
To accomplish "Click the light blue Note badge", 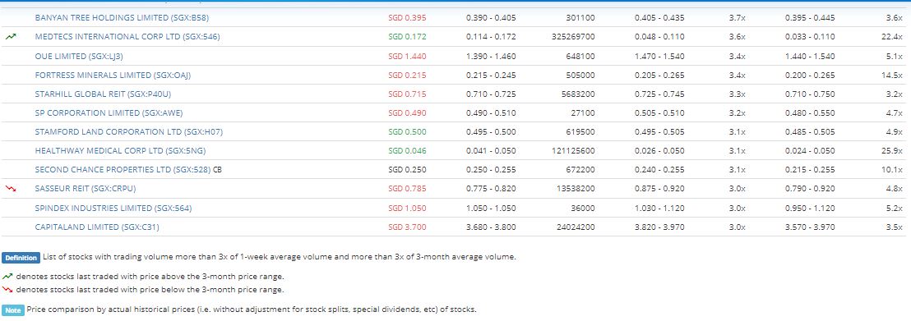I will [x=13, y=310].
